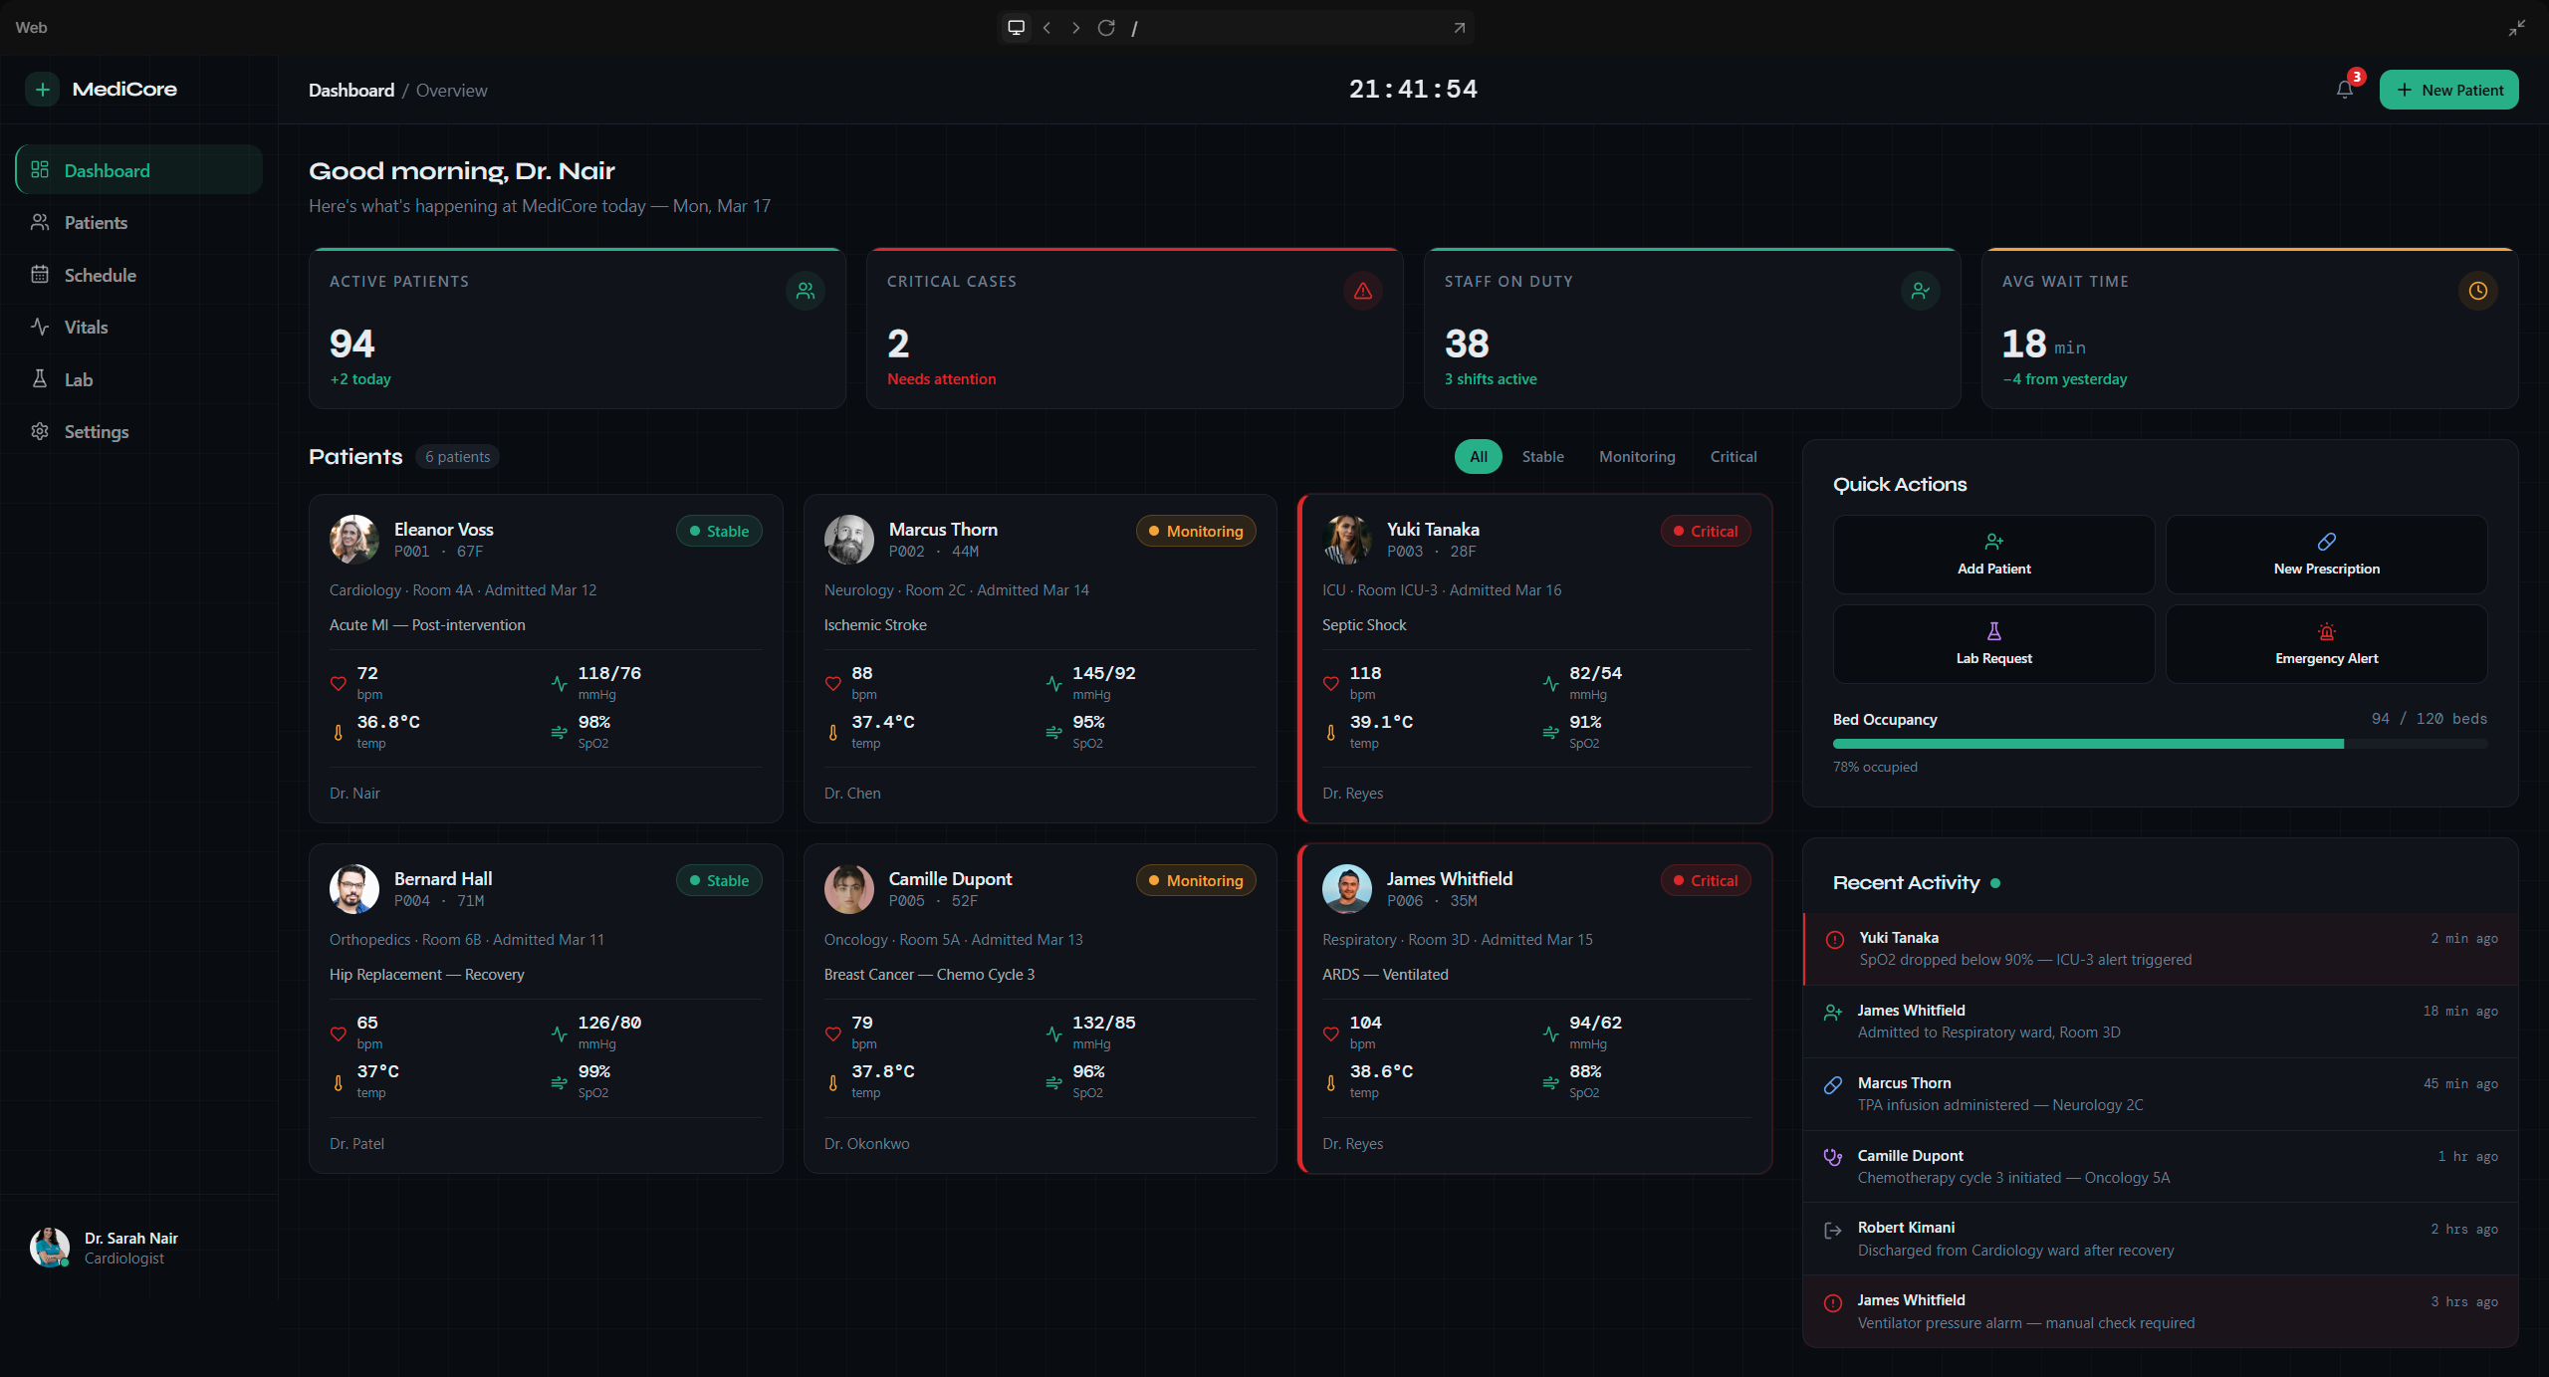Click the New Patient button
2549x1377 pixels.
(2448, 90)
